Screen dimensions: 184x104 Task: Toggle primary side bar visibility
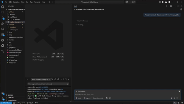pyautogui.click(x=163, y=2)
